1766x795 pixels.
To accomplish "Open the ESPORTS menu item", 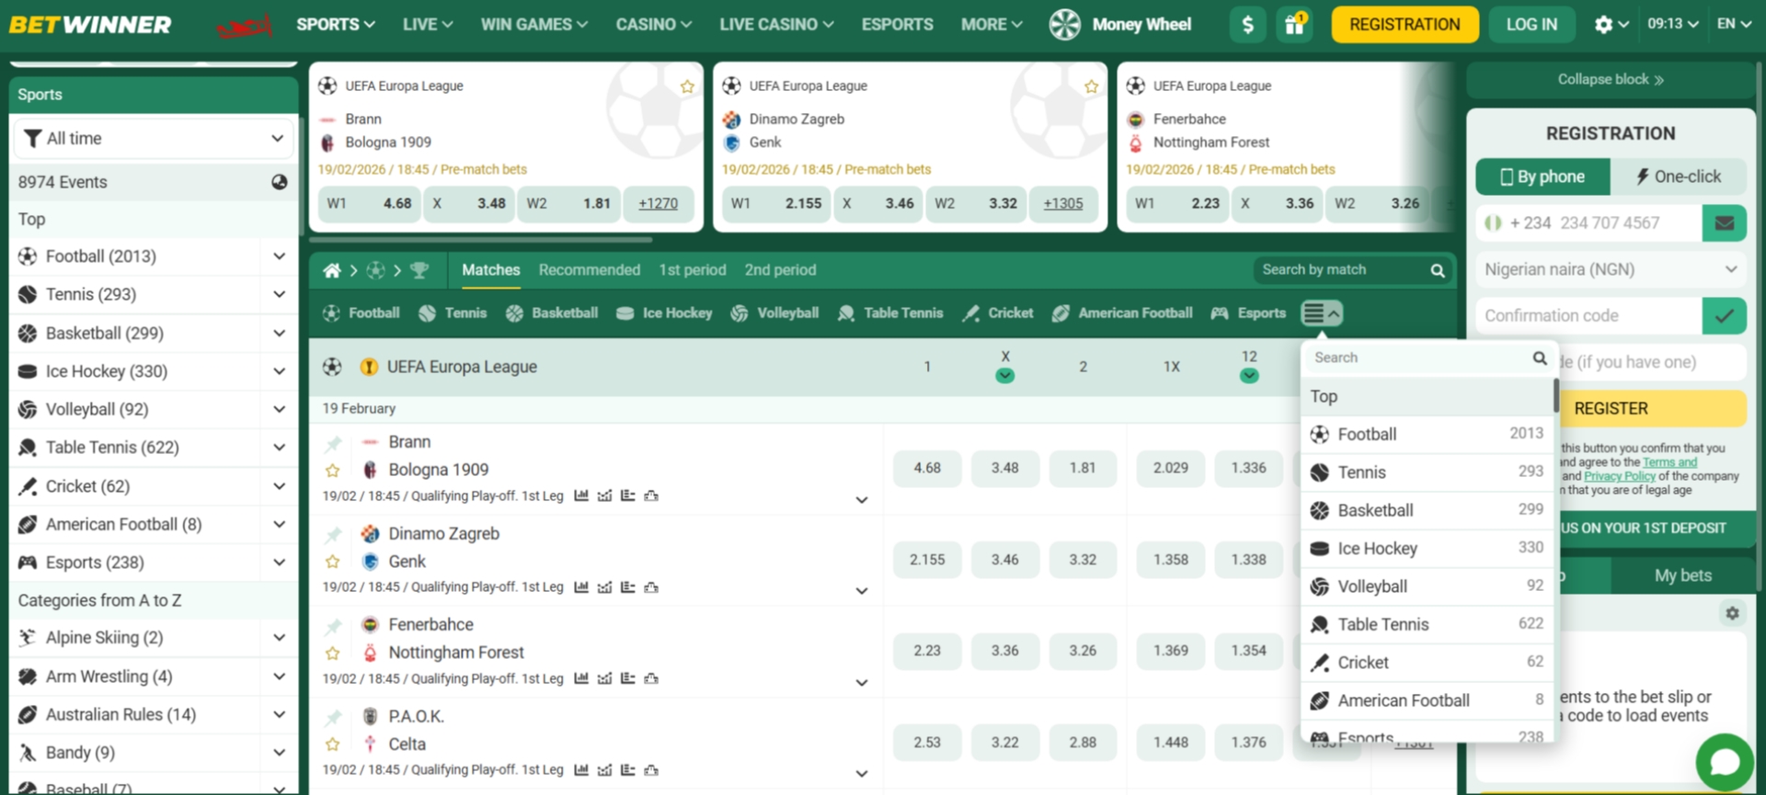I will pyautogui.click(x=897, y=25).
